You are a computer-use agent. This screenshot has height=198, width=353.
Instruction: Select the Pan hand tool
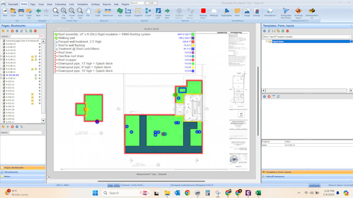(x=88, y=12)
